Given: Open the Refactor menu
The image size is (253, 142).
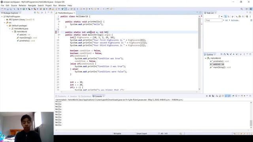Looking at the screenshot, I should click(x=23, y=6).
